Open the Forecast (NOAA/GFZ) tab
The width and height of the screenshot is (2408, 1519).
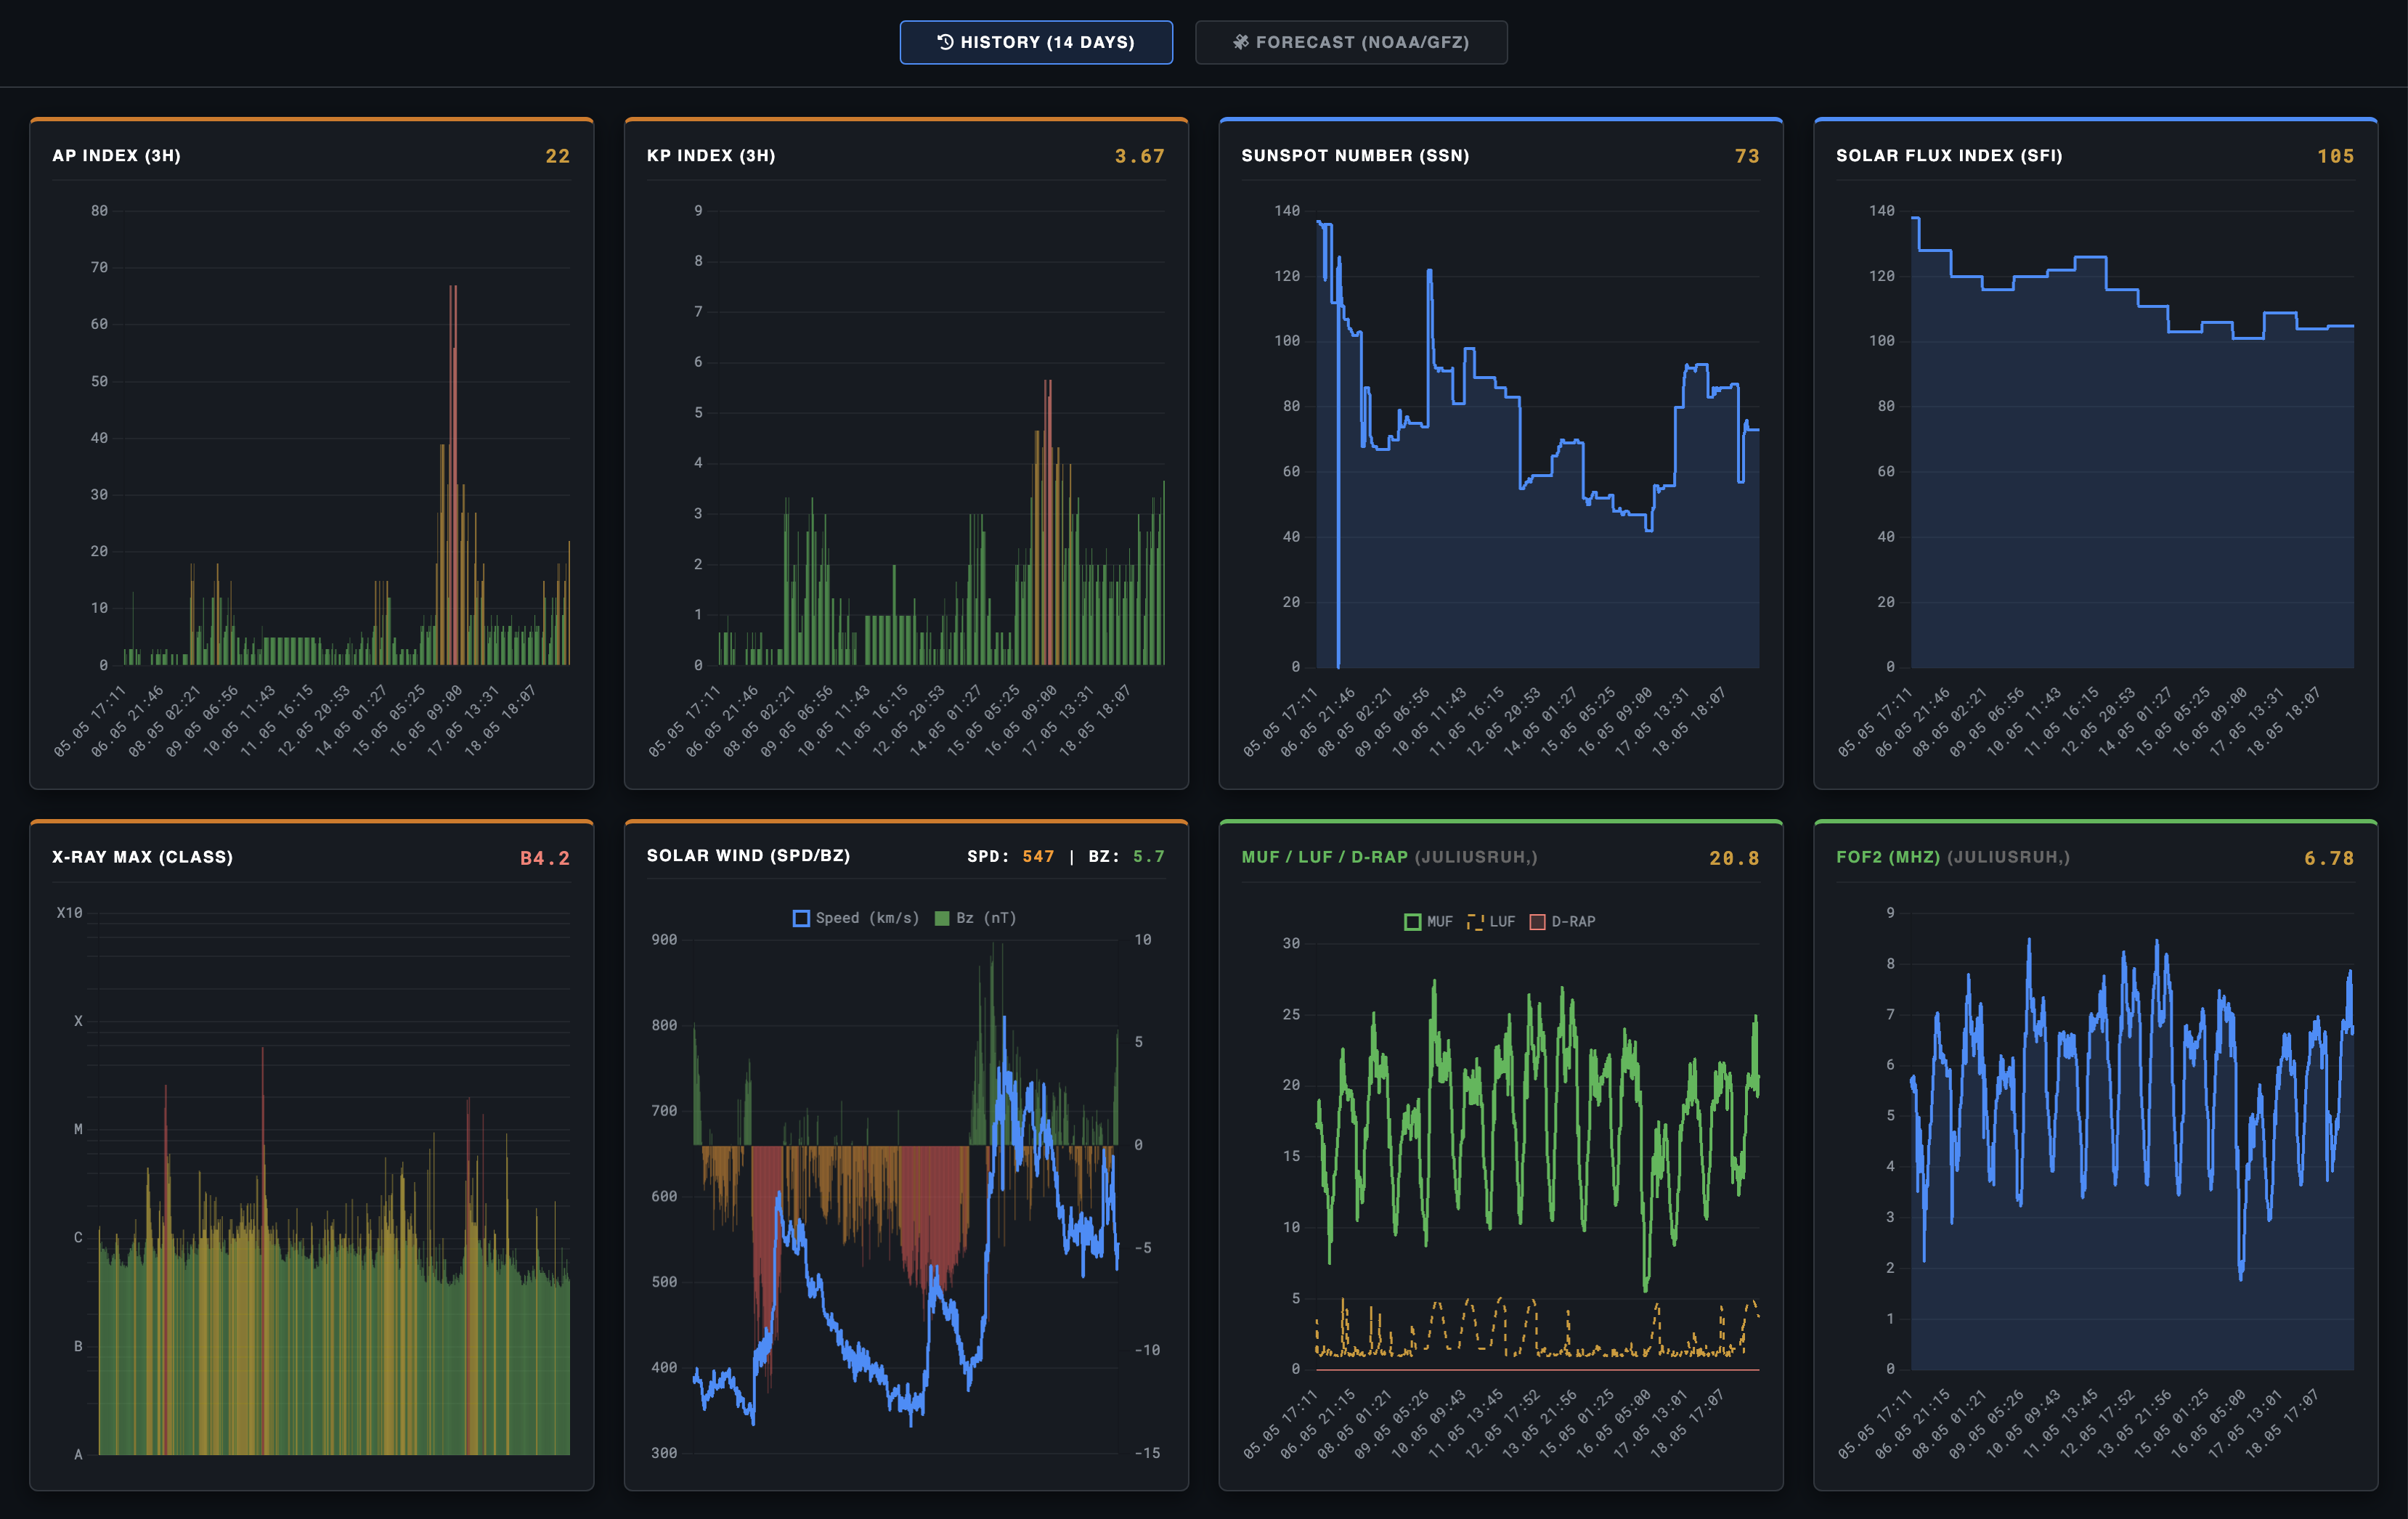point(1351,42)
